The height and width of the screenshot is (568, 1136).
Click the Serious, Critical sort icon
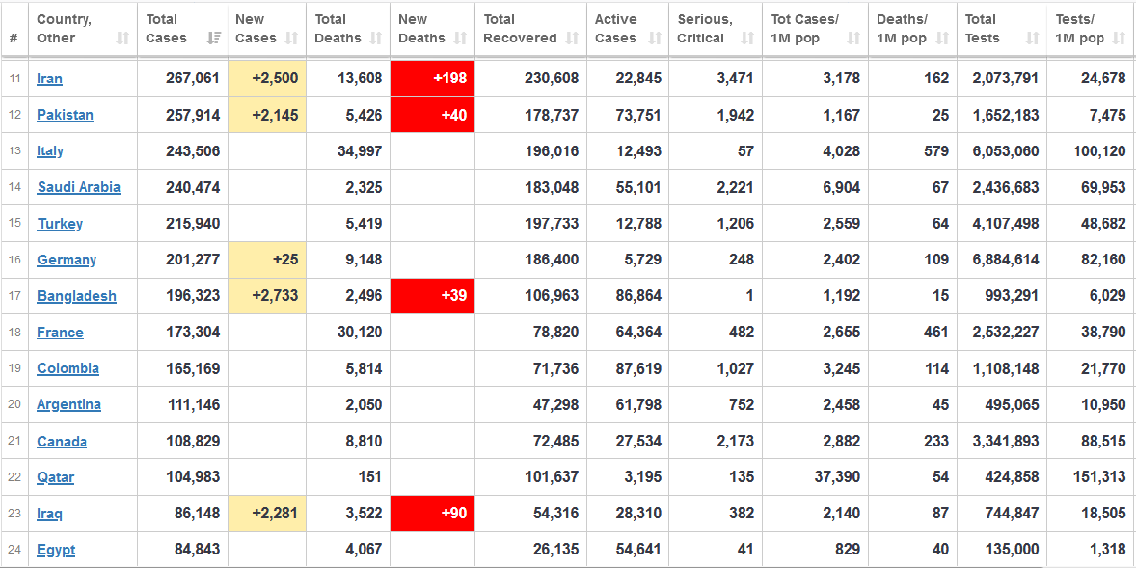click(x=747, y=39)
